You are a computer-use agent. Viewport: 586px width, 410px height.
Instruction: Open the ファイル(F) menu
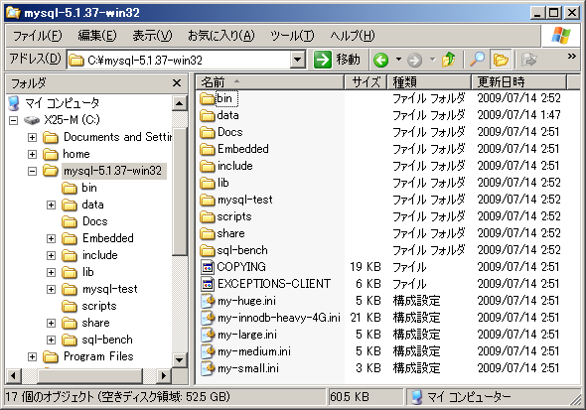[38, 36]
